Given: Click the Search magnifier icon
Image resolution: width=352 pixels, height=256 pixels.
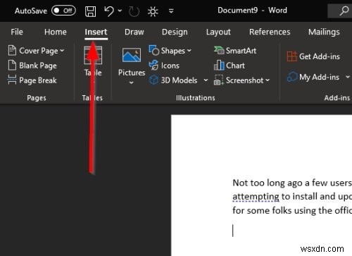Looking at the screenshot, I should tap(344, 11).
